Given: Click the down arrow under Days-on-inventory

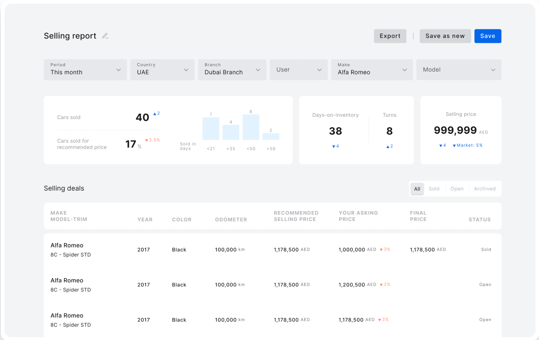Looking at the screenshot, I should click(x=333, y=147).
